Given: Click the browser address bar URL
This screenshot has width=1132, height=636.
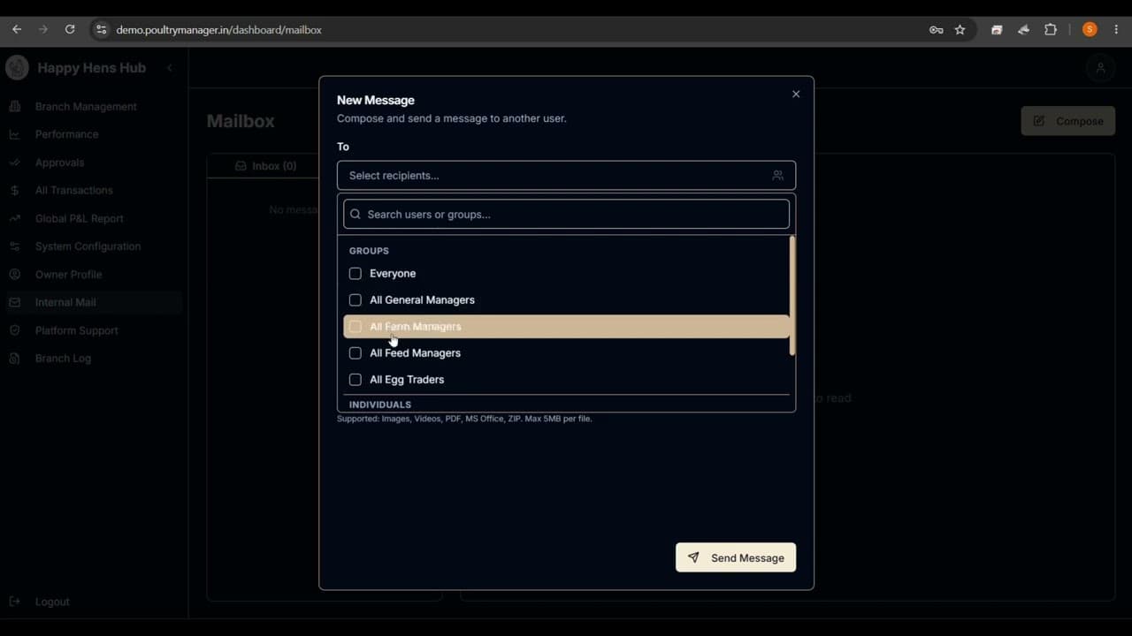Looking at the screenshot, I should [219, 30].
